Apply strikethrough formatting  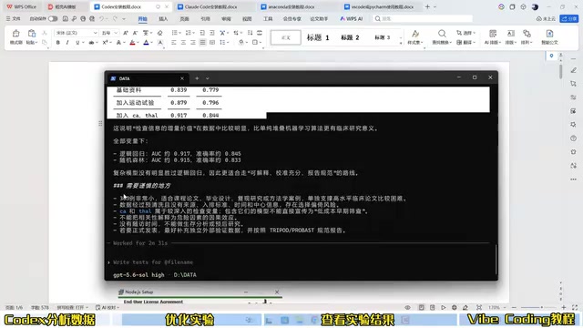(91, 43)
